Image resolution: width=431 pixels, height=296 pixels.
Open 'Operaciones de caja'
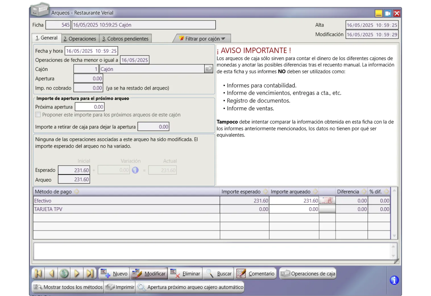pos(308,274)
